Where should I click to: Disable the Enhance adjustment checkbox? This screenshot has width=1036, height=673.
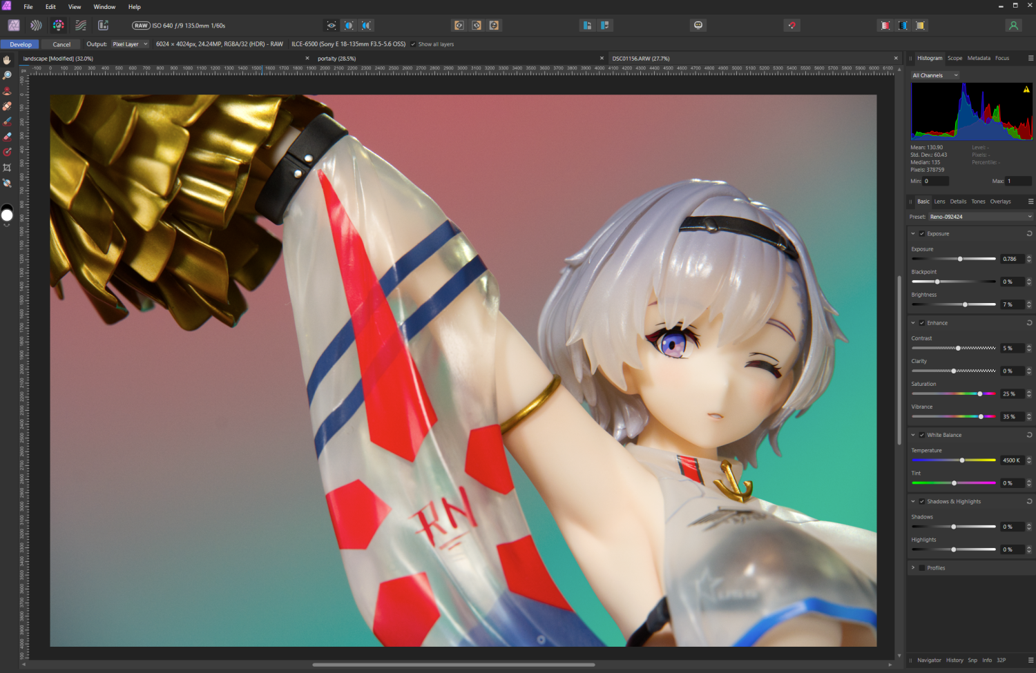(922, 322)
